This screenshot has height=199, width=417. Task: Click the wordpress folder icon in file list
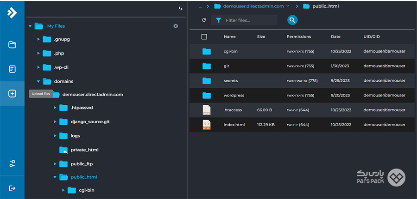point(206,96)
